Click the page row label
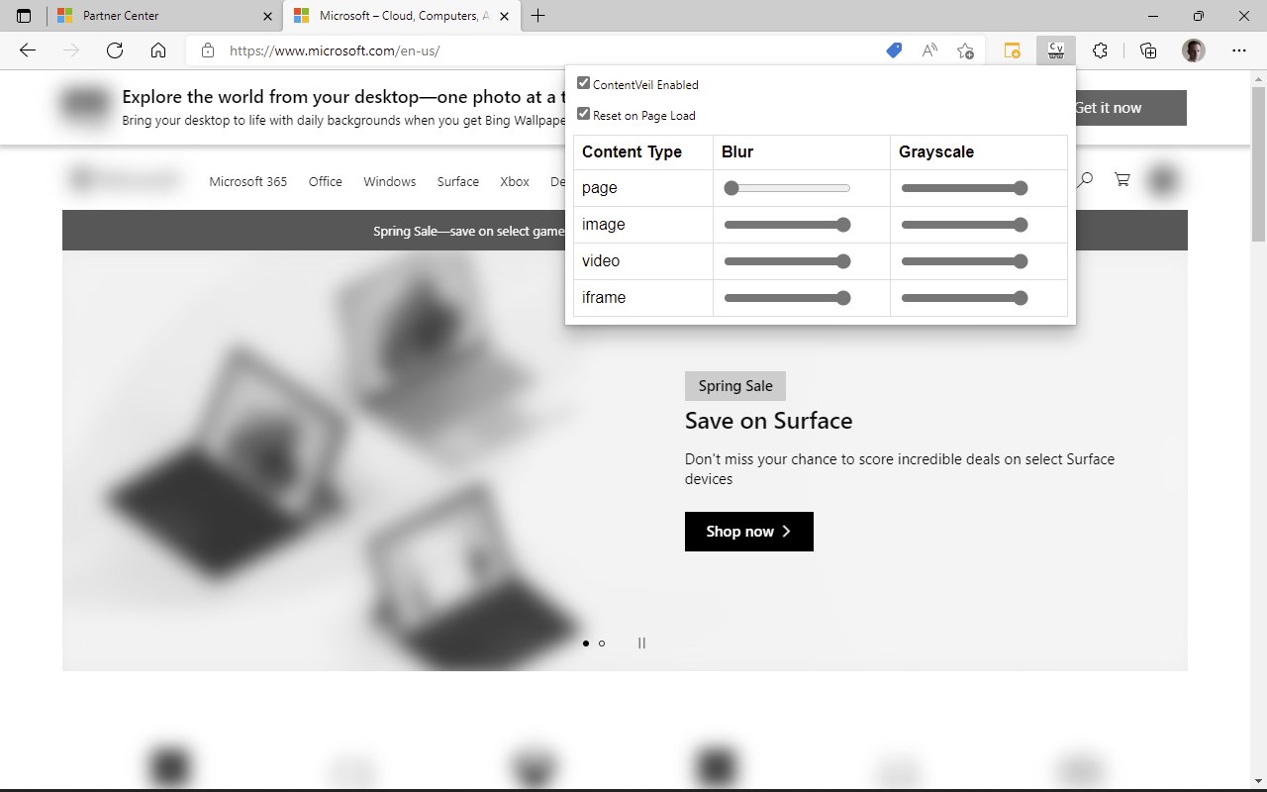The height and width of the screenshot is (792, 1267). click(600, 187)
